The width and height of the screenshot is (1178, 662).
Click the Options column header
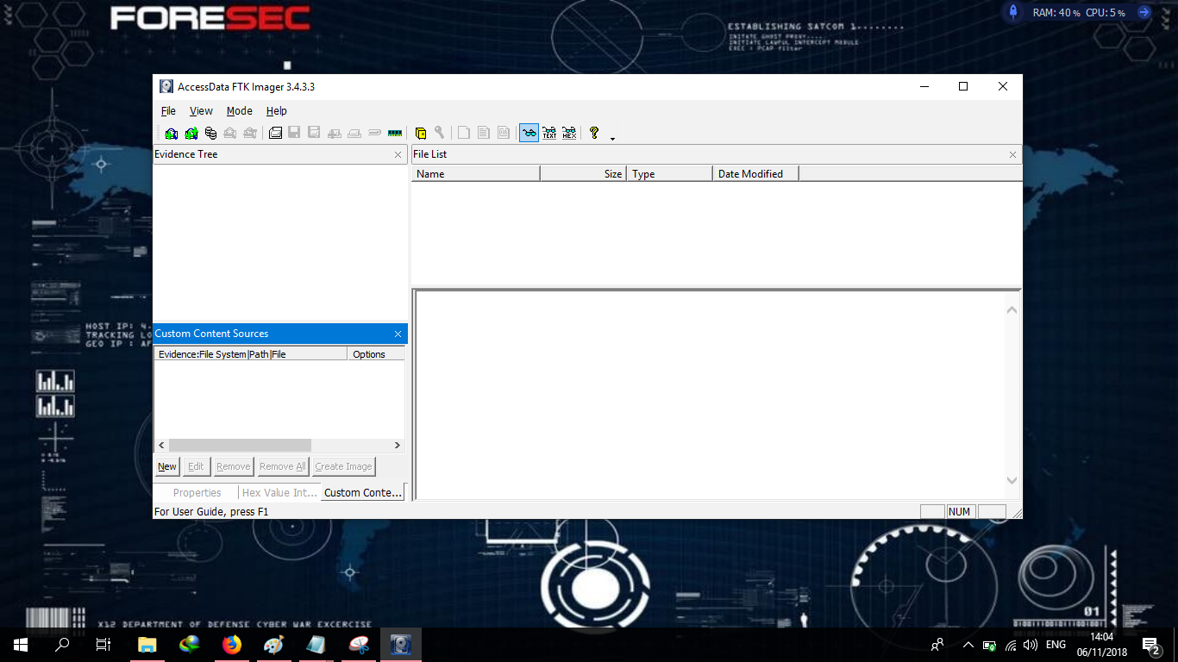pyautogui.click(x=376, y=354)
